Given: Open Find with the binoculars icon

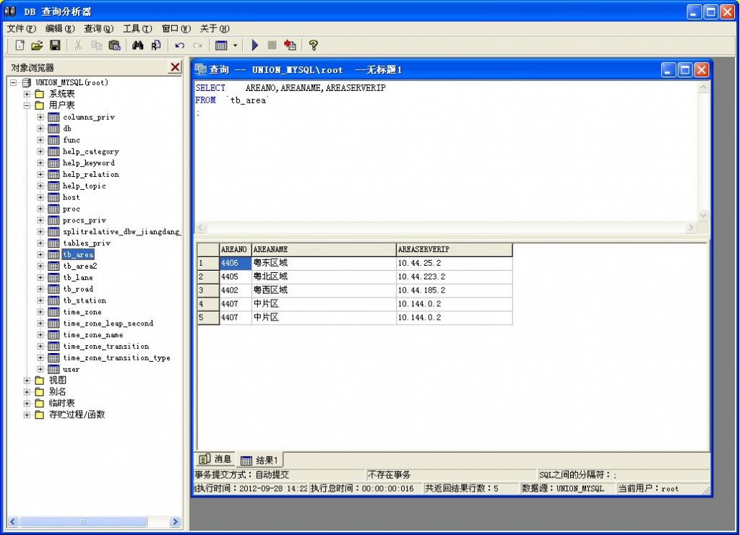Looking at the screenshot, I should click(138, 45).
